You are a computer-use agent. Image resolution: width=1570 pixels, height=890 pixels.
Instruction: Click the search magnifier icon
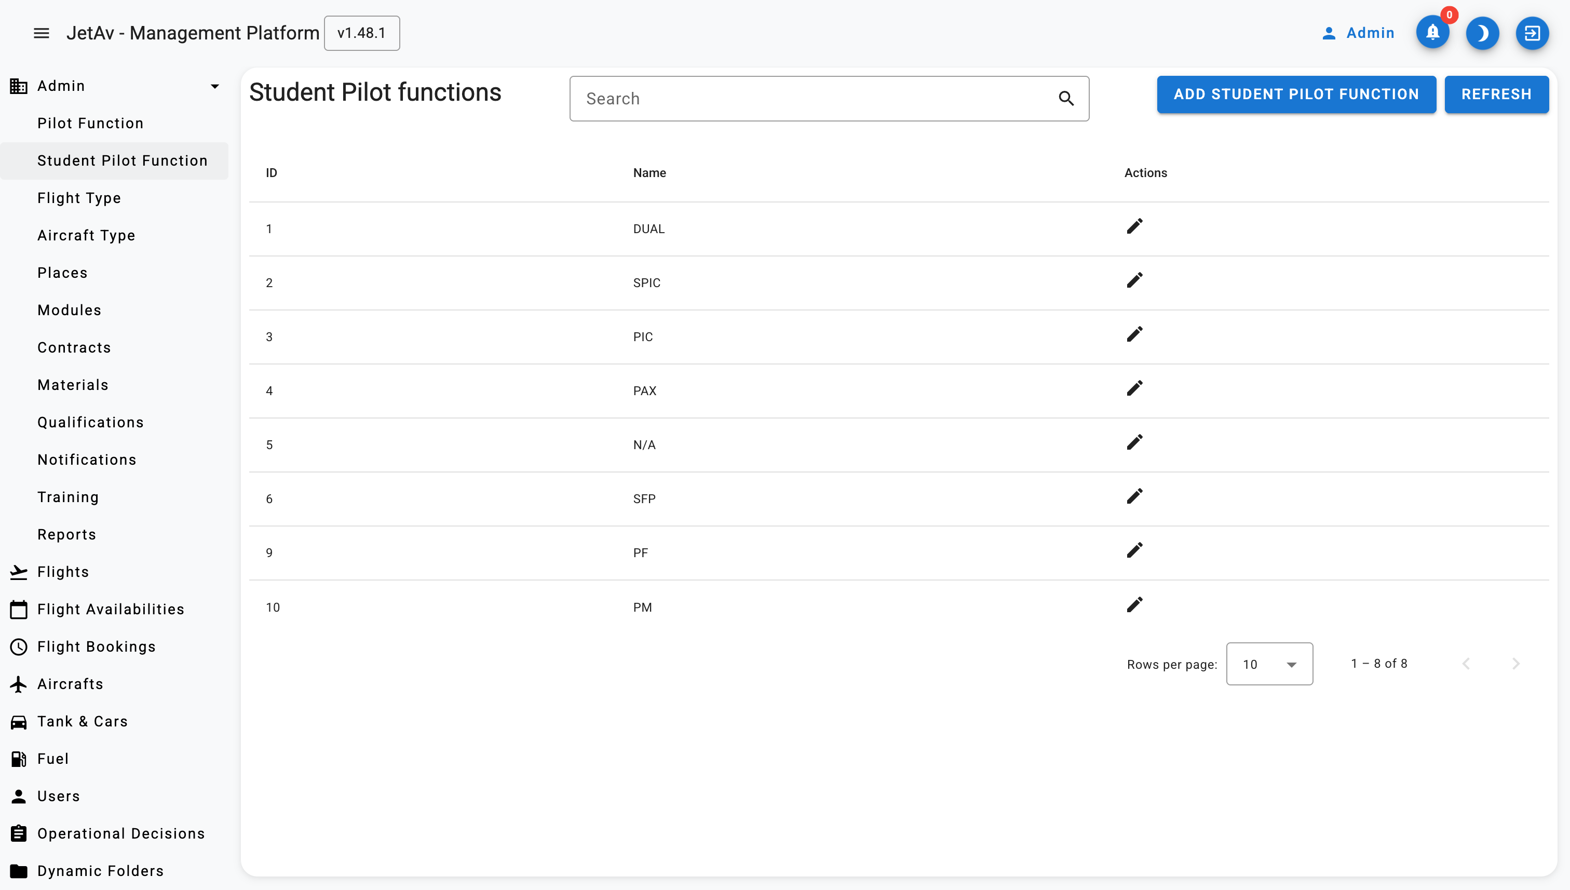1066,99
